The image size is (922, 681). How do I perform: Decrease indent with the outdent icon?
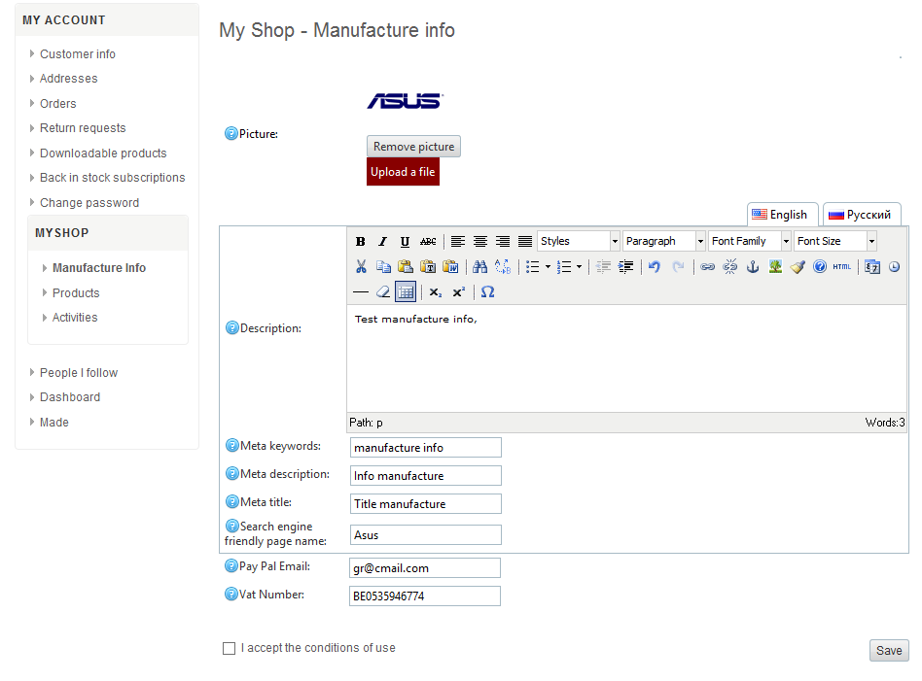pos(603,267)
